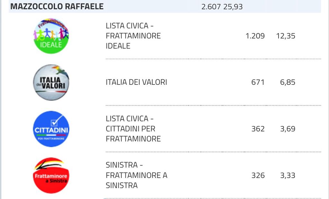Click the 326 votes figure
The width and height of the screenshot is (329, 199).
[x=258, y=175]
